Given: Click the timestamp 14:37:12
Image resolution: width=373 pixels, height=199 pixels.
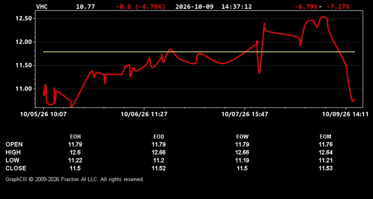Looking at the screenshot, I should coord(236,6).
